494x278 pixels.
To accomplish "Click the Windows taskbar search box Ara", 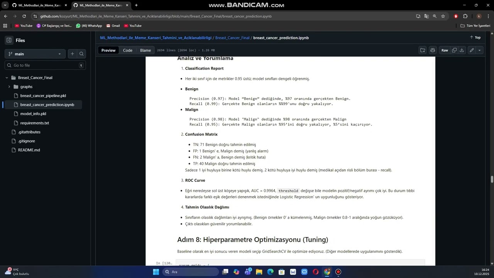I will click(x=190, y=272).
